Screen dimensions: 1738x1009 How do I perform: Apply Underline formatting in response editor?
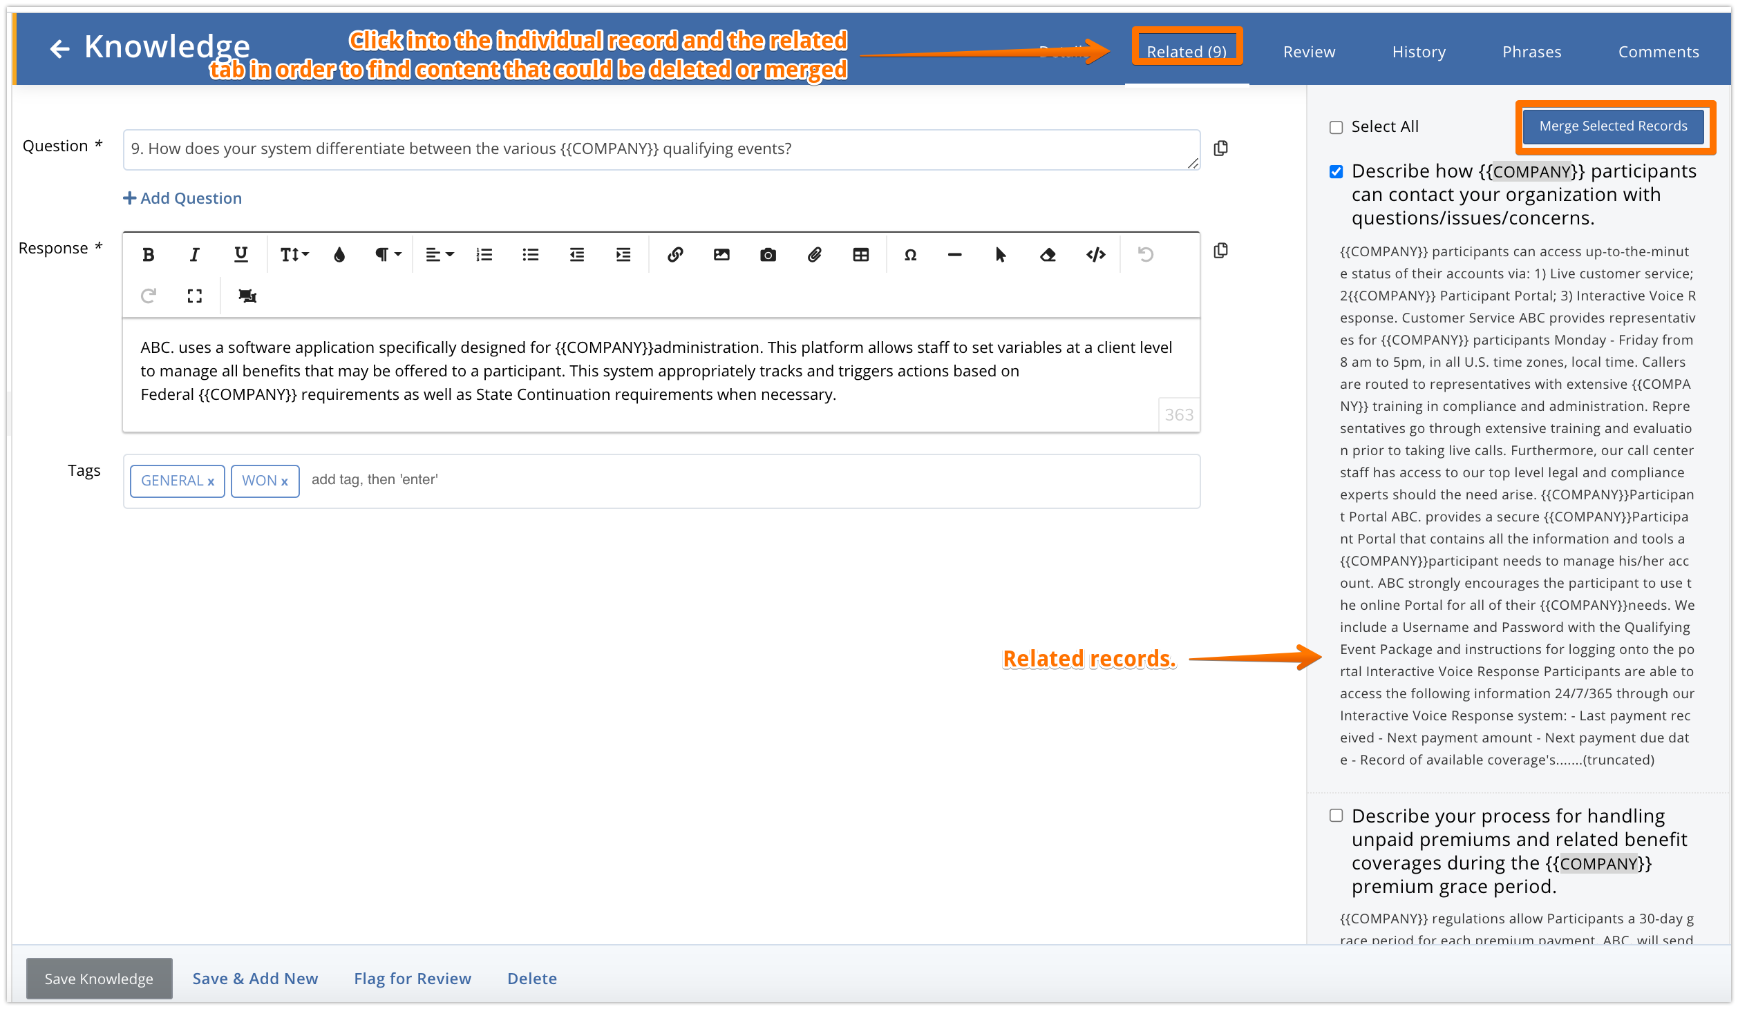click(x=240, y=255)
